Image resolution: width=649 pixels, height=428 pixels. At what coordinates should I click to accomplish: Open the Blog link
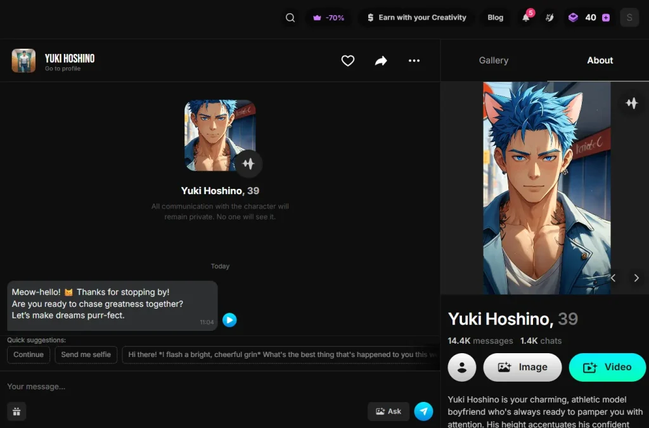pyautogui.click(x=495, y=18)
